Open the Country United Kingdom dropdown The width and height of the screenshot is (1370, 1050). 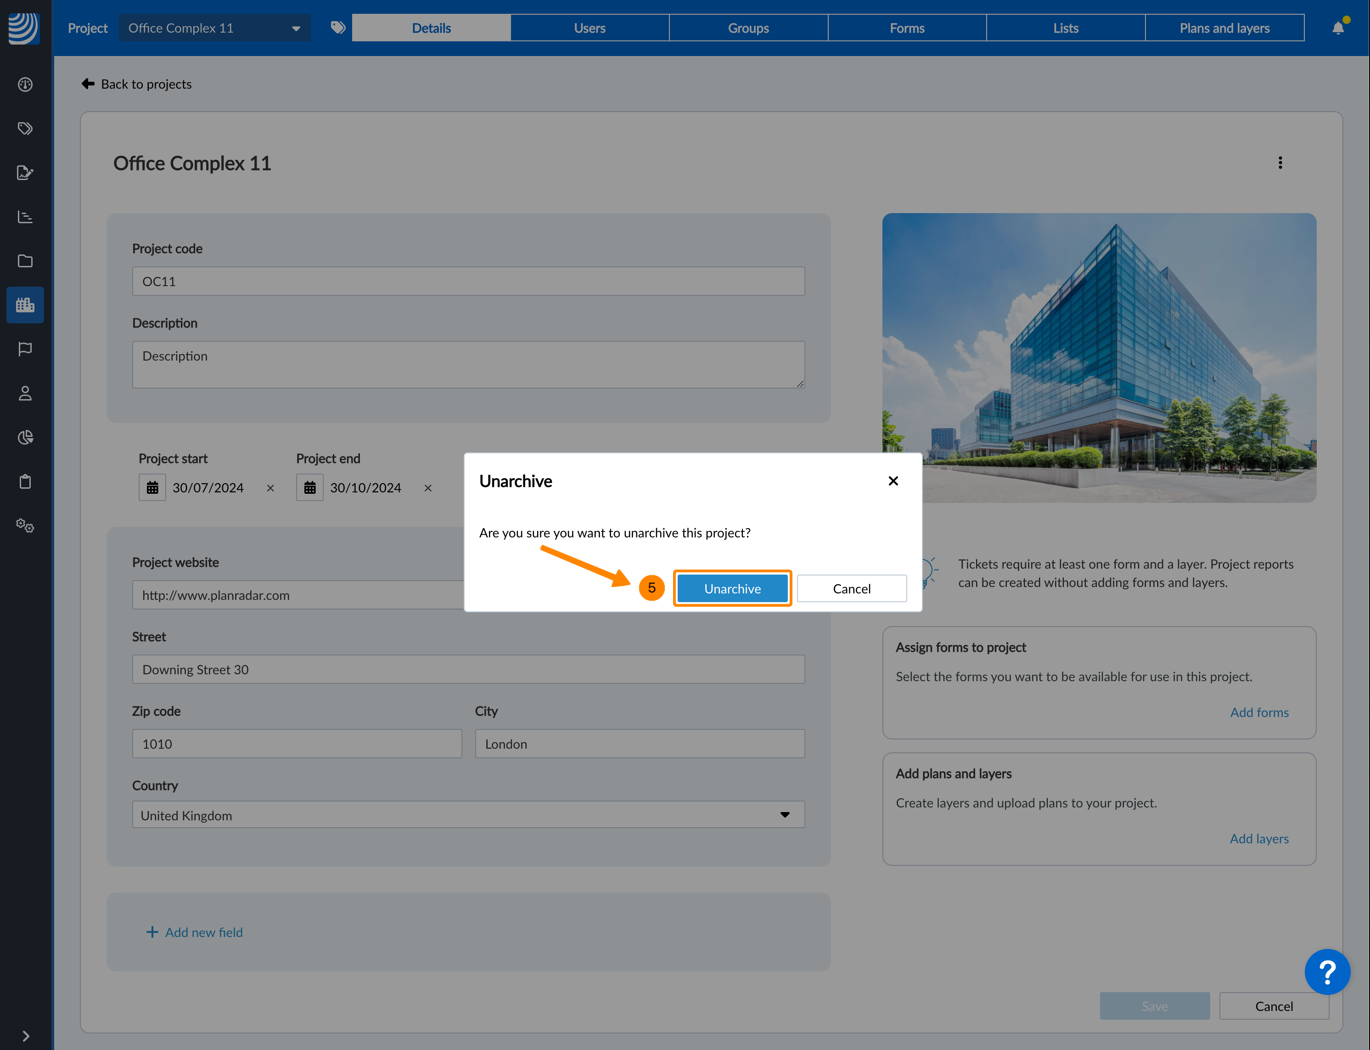[468, 815]
